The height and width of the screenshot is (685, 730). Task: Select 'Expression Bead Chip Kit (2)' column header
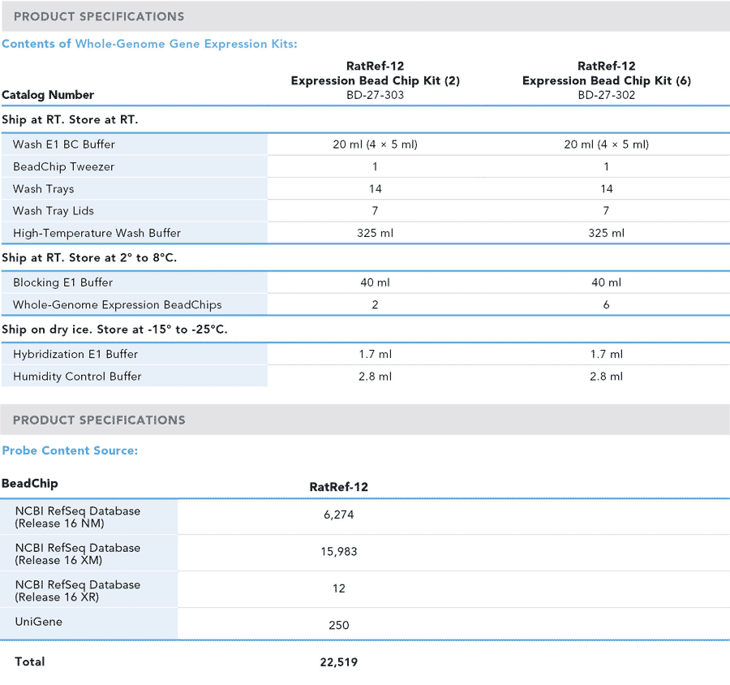coord(376,80)
